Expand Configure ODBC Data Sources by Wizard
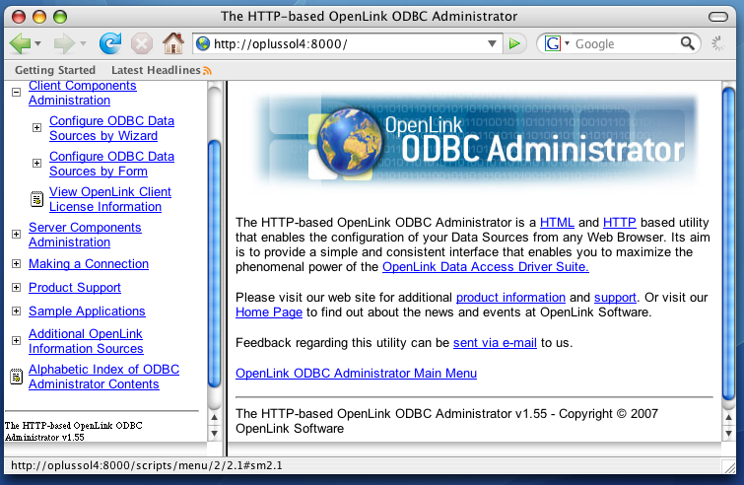Viewport: 744px width, 485px height. [36, 127]
